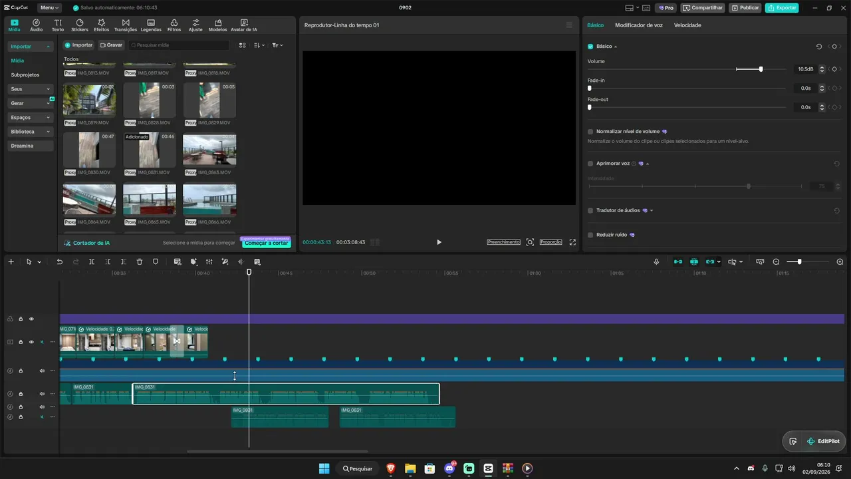The width and height of the screenshot is (851, 479).
Task: Open fullscreen preview icon in player
Action: pos(572,242)
